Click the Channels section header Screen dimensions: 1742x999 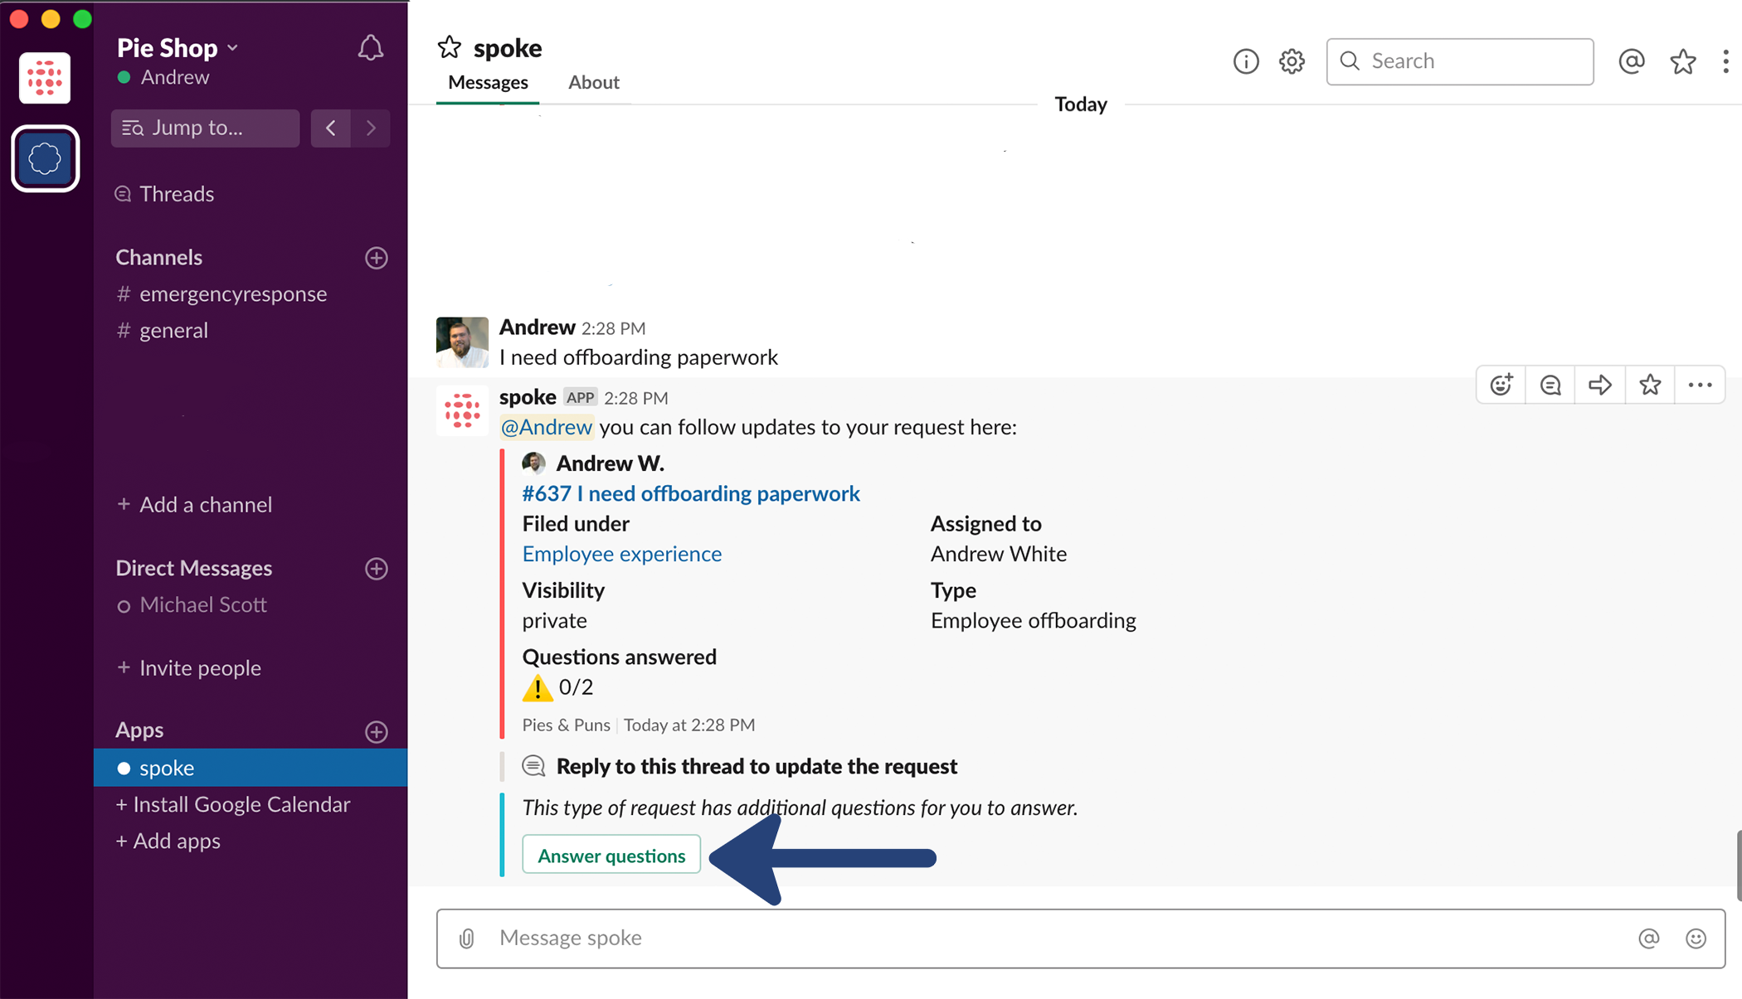pyautogui.click(x=158, y=258)
